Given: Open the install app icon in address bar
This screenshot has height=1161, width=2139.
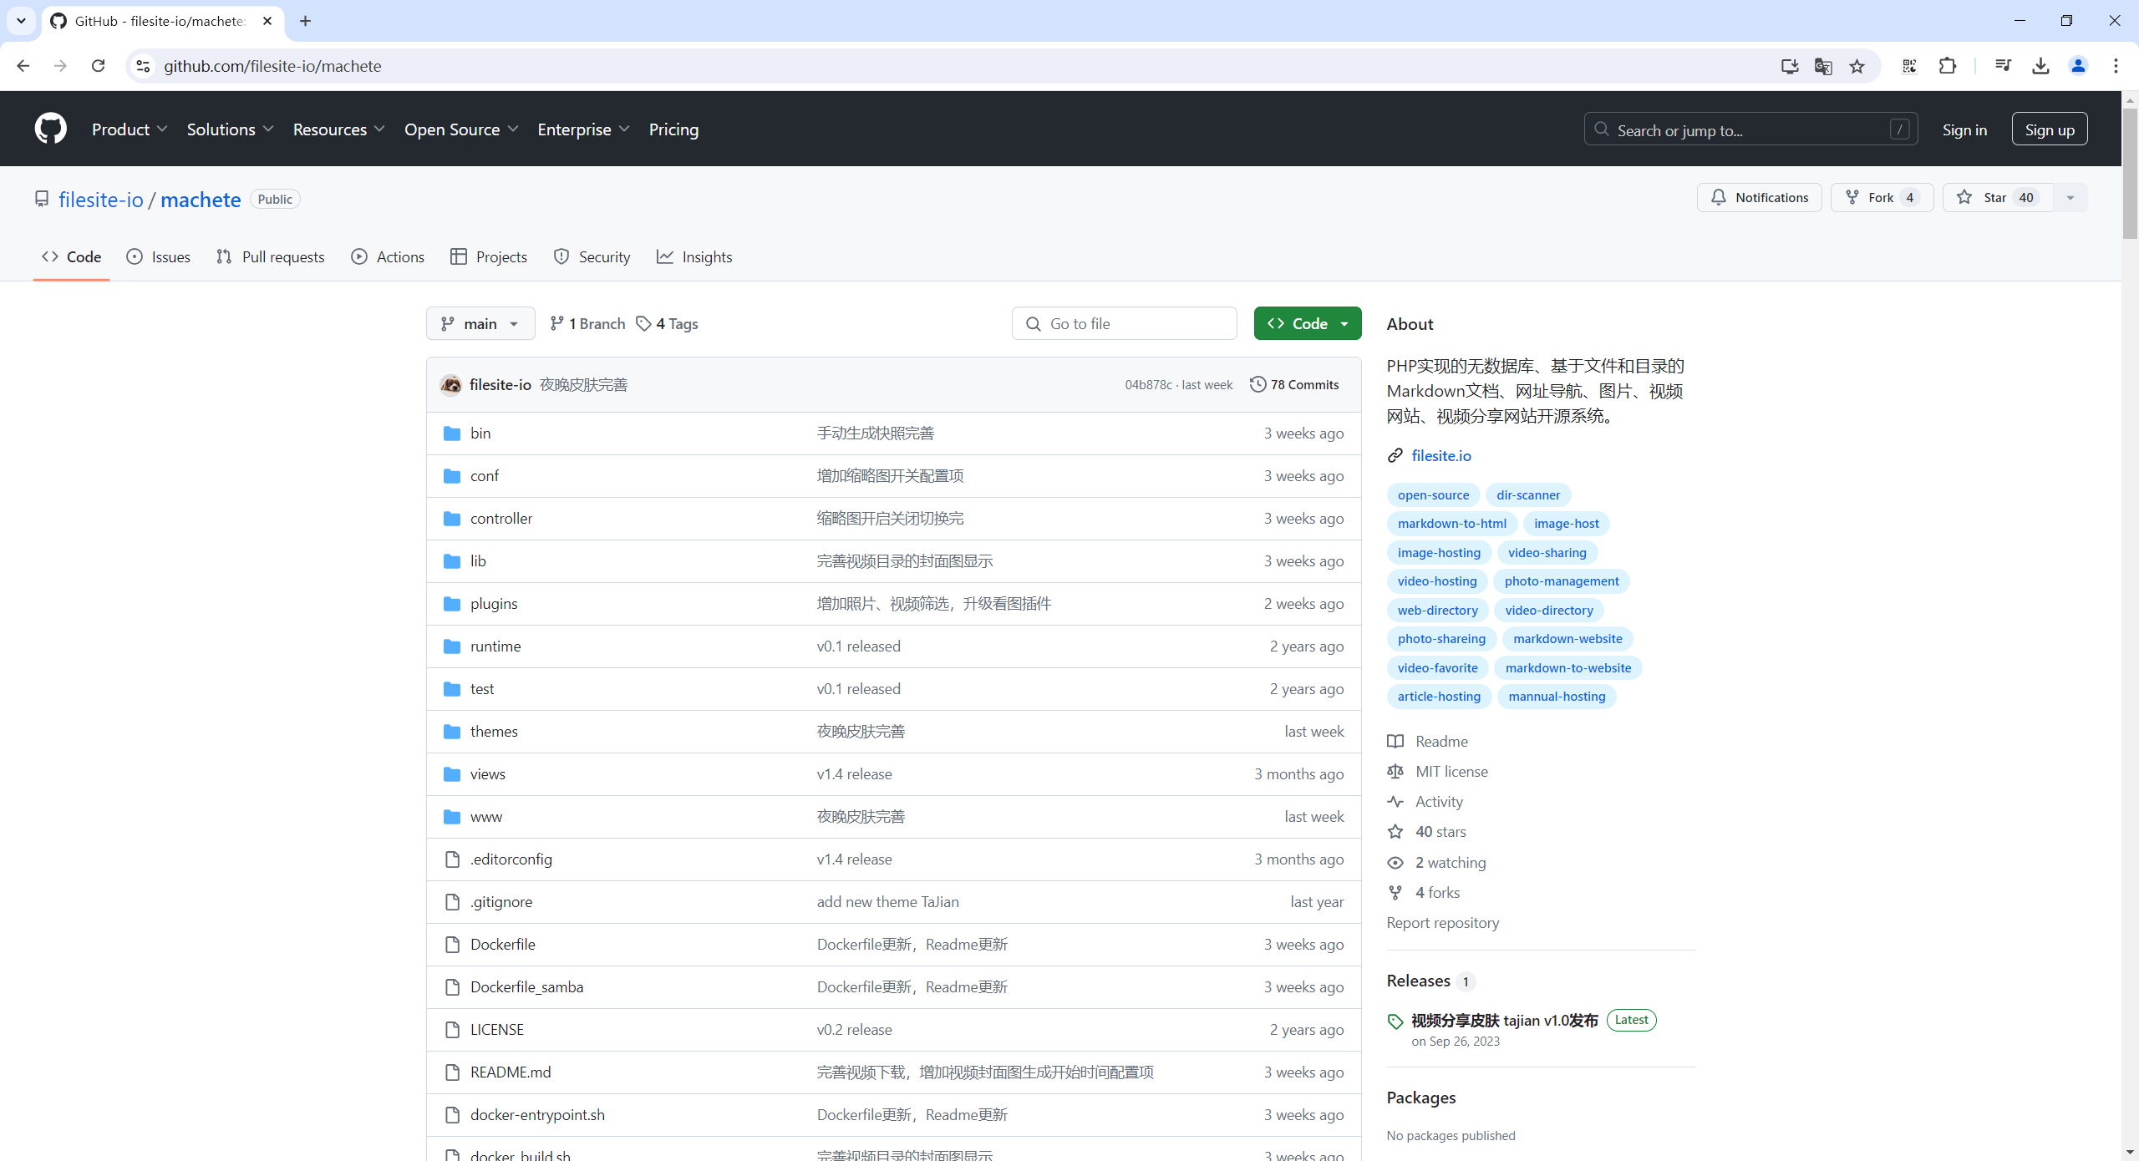Looking at the screenshot, I should click(x=1789, y=66).
